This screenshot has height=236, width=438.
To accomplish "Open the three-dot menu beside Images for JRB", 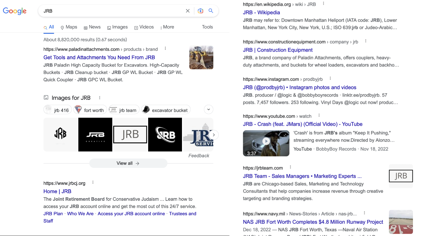I will pos(100,98).
